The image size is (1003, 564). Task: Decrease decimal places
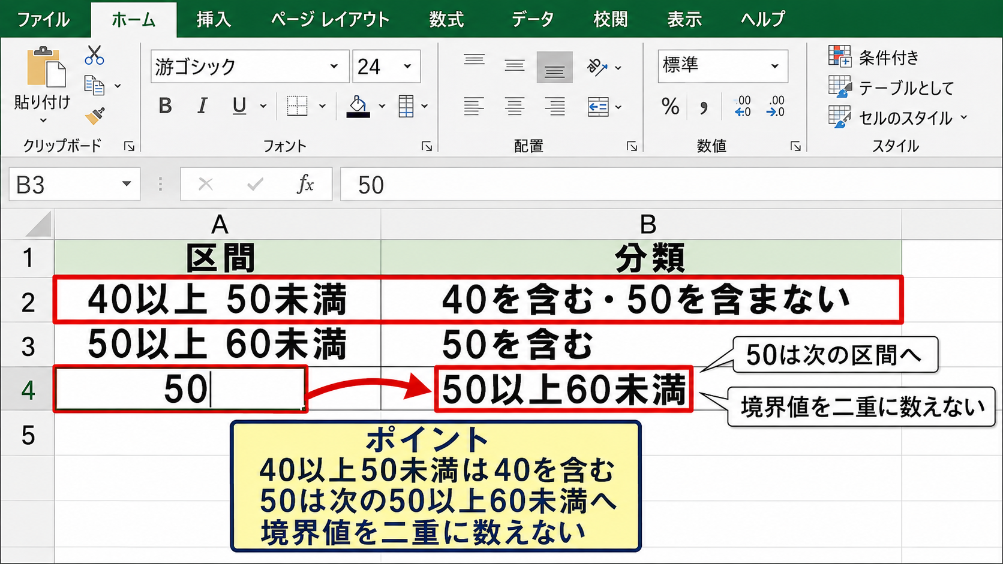point(776,106)
